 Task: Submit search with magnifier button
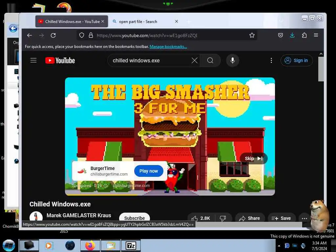point(210,60)
